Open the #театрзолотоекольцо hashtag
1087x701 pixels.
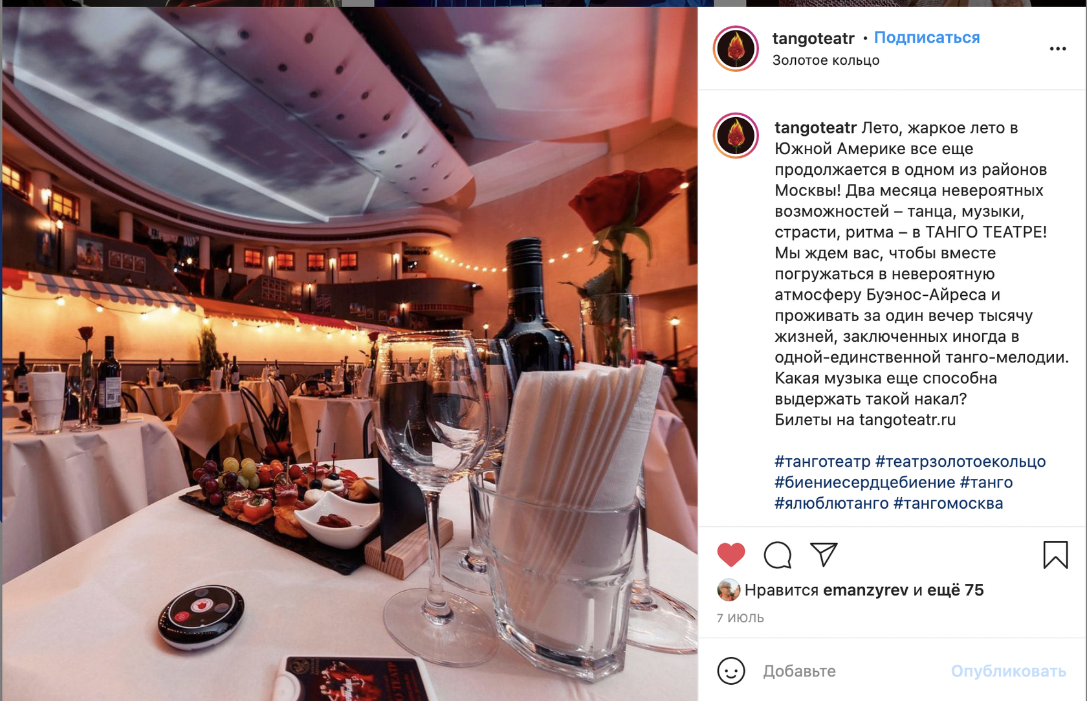point(960,462)
